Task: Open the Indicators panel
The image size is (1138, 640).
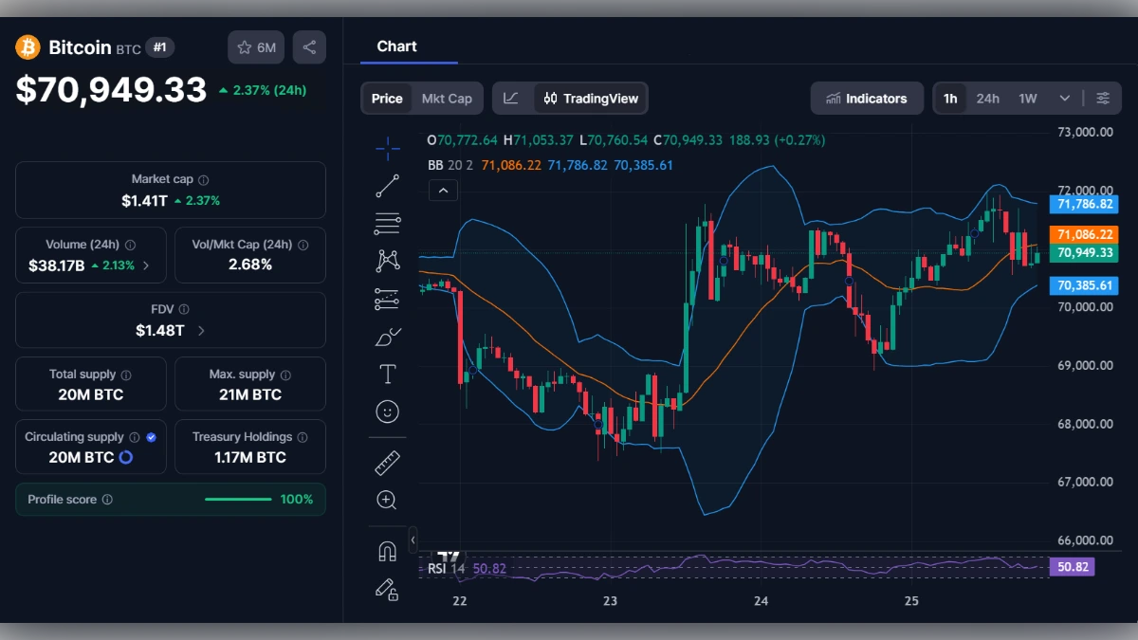Action: coord(867,98)
